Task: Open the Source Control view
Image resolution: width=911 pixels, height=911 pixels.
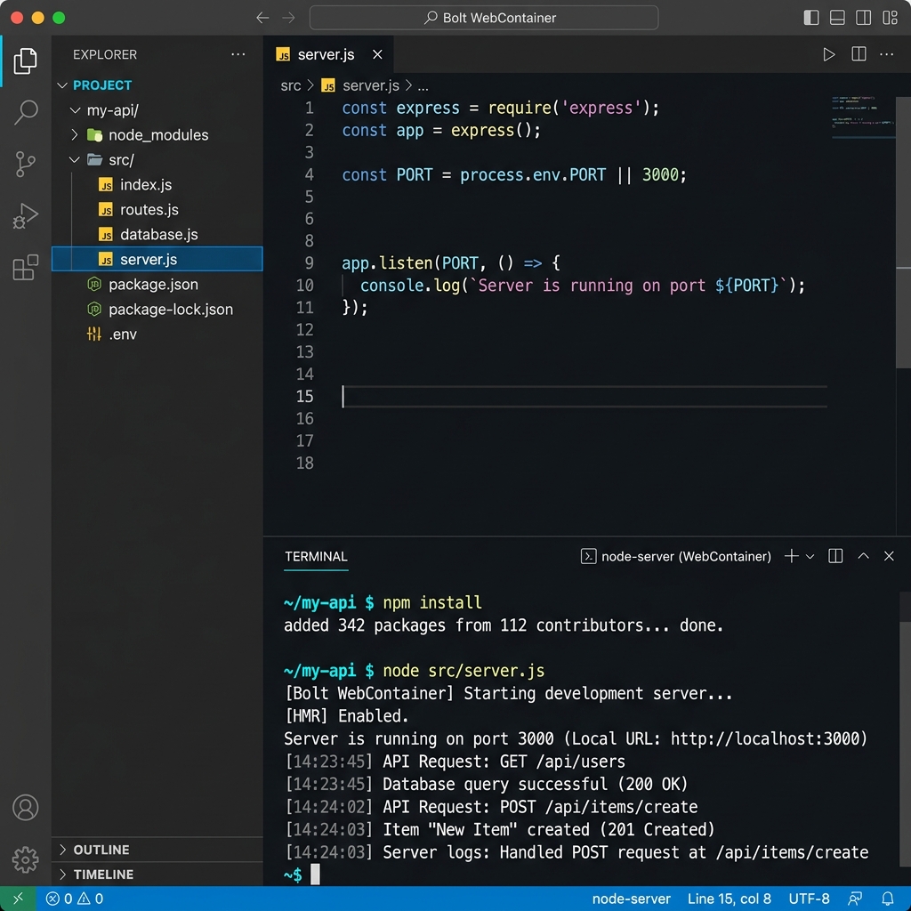Action: point(25,164)
